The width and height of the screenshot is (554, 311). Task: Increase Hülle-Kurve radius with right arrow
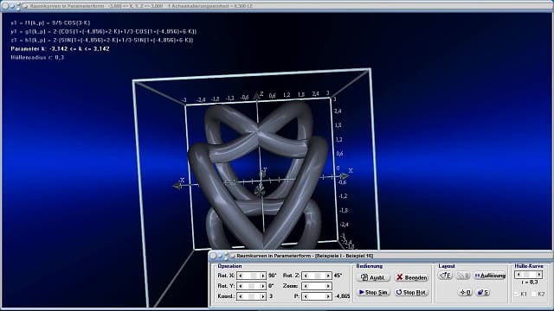point(539,275)
